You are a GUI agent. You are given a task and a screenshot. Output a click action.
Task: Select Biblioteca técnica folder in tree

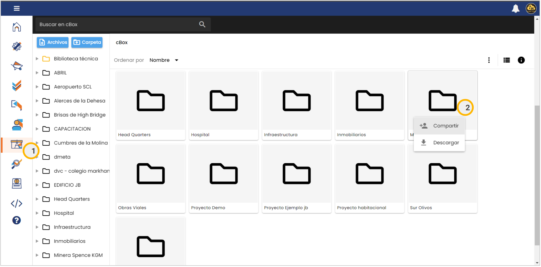pos(71,59)
